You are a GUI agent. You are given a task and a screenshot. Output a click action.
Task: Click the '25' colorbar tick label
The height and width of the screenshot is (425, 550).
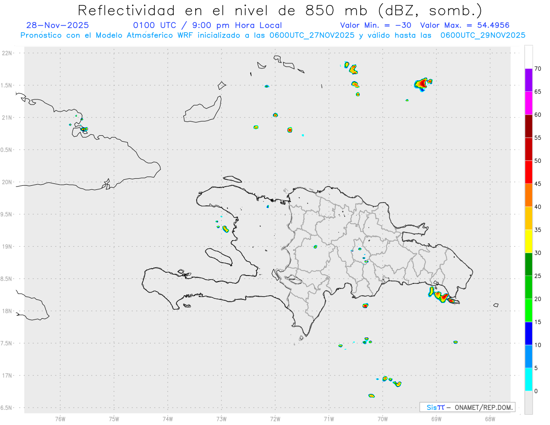pos(538,276)
